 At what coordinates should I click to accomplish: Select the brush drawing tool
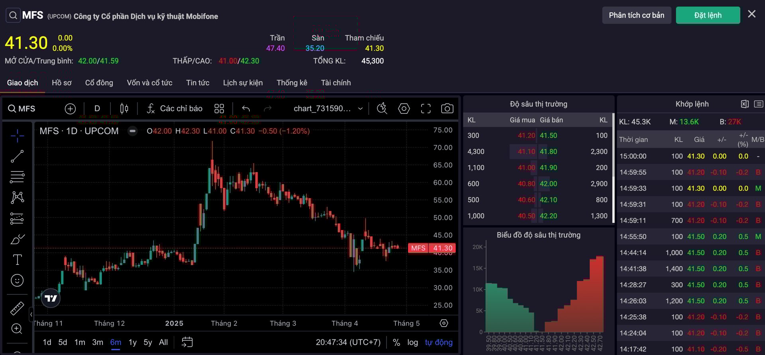(17, 239)
